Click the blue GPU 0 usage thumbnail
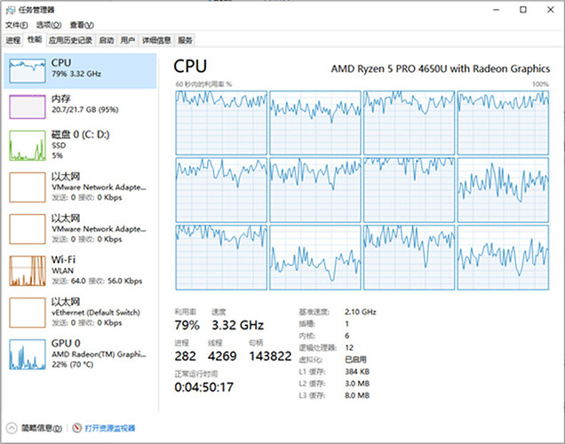 click(28, 354)
